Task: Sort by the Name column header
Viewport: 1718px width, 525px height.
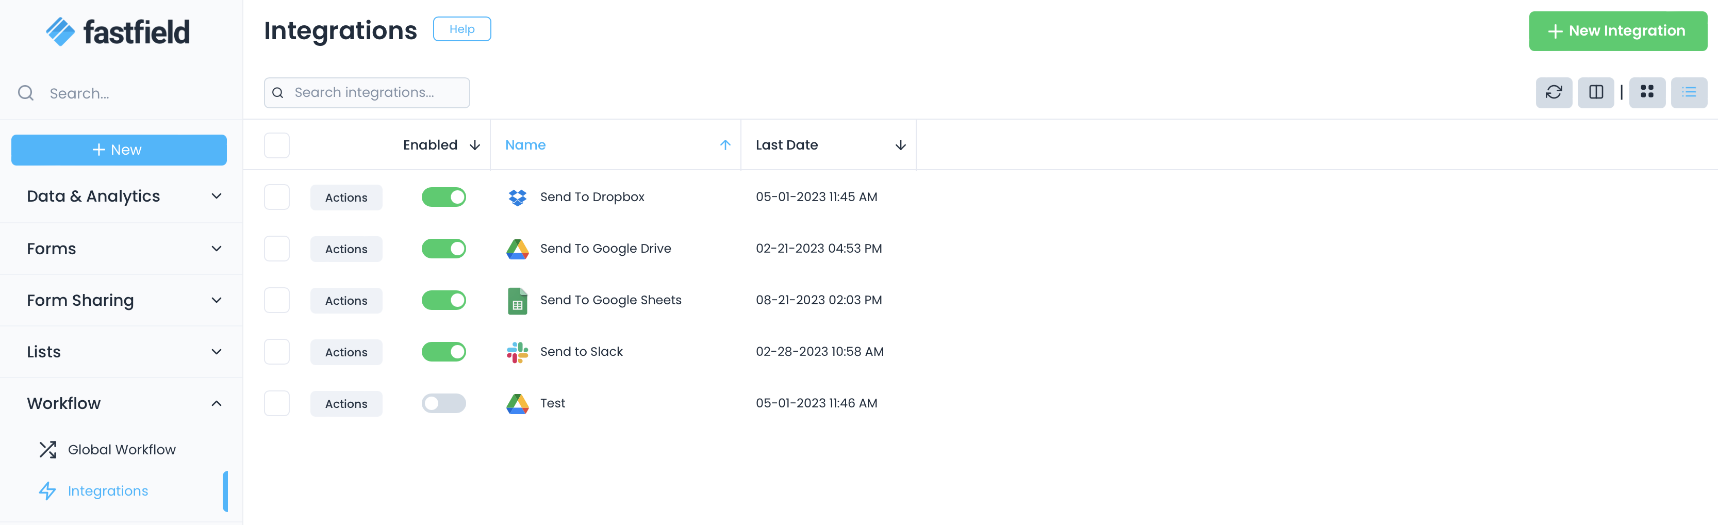Action: [x=525, y=145]
